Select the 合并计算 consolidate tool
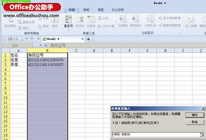This screenshot has height=140, width=206. (106, 26)
